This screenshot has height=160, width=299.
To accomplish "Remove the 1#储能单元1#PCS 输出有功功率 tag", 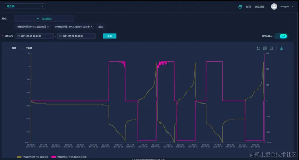I will tap(91, 27).
